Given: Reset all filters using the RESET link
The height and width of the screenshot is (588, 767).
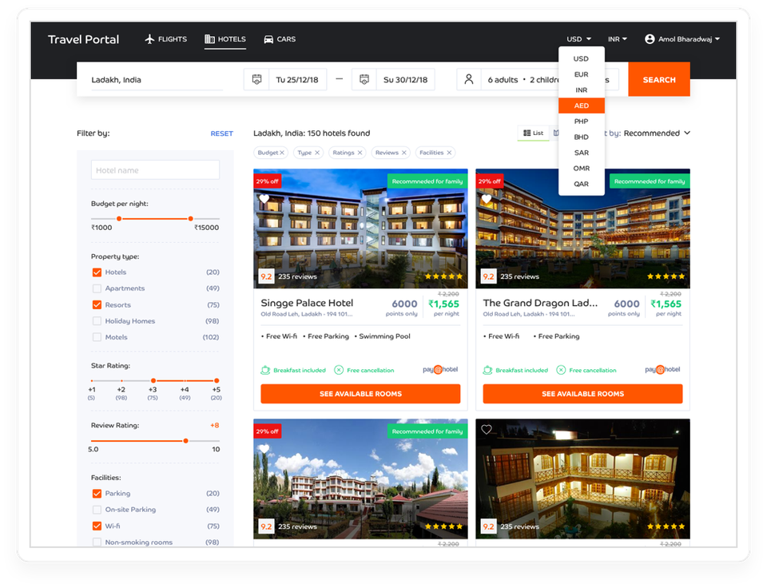Looking at the screenshot, I should tap(221, 133).
